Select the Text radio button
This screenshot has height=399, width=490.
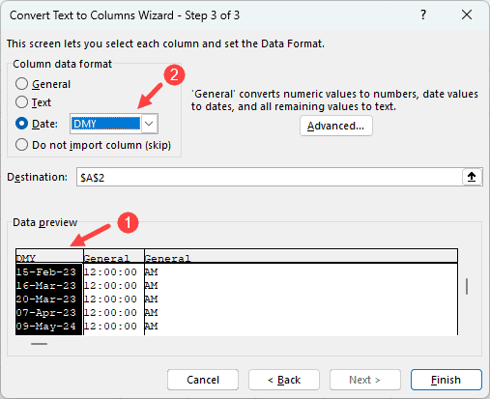point(21,102)
